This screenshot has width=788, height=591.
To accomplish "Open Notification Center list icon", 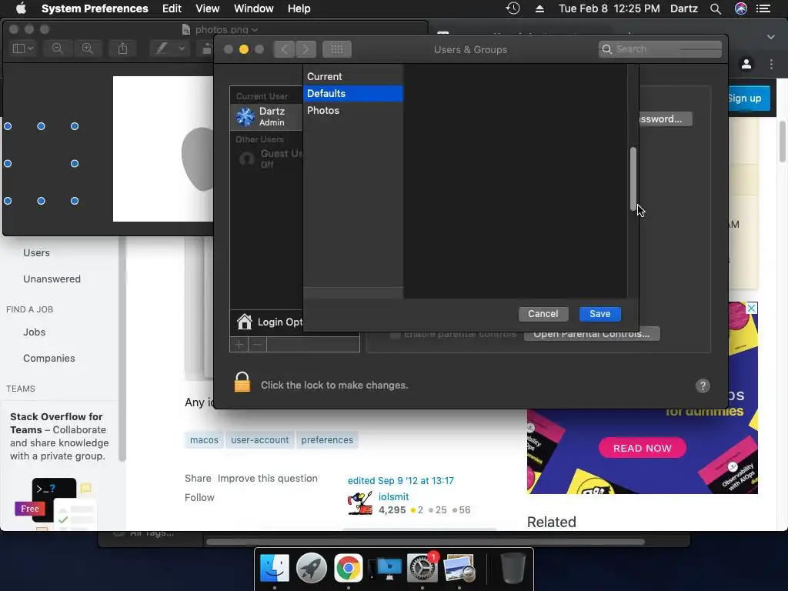I will 763,8.
